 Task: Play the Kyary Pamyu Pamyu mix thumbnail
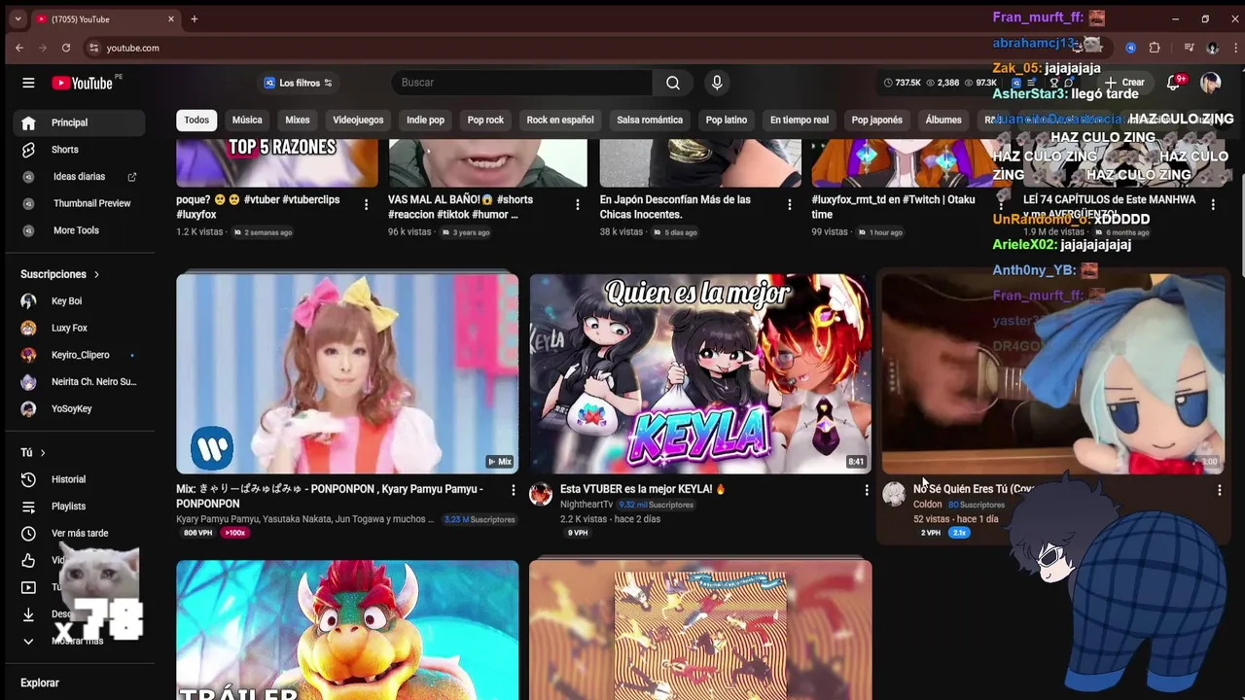coord(347,373)
